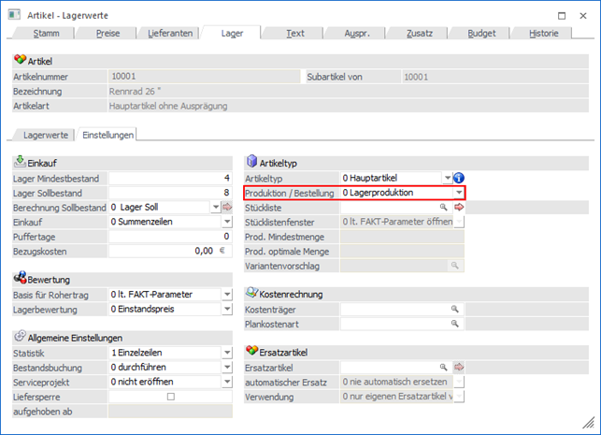
Task: Click the red arrow next to Stückliste
Action: (459, 207)
